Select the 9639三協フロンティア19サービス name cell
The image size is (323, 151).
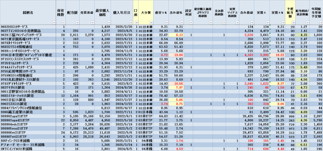[28, 34]
